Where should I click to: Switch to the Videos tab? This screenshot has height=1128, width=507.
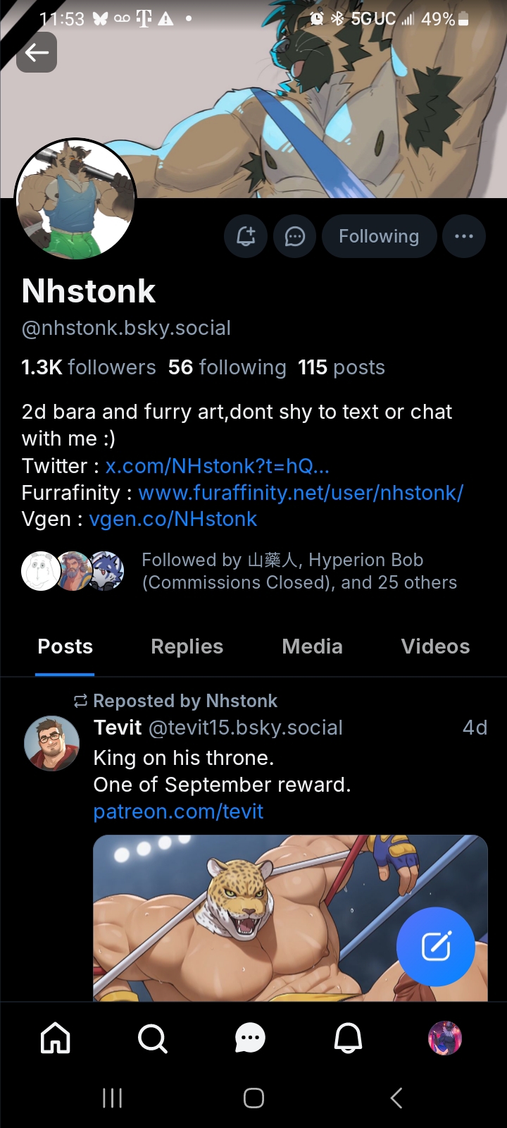click(435, 646)
